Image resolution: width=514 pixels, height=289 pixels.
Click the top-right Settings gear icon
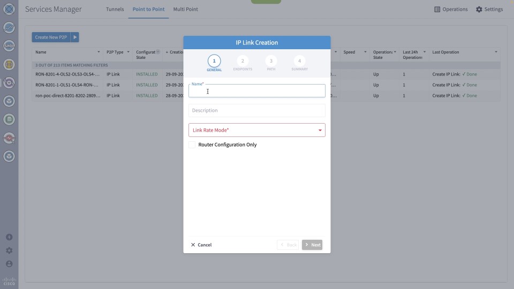point(479,9)
